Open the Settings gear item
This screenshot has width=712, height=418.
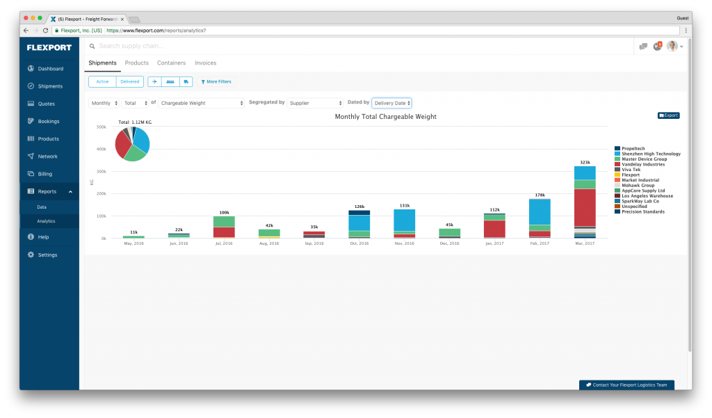pyautogui.click(x=49, y=255)
